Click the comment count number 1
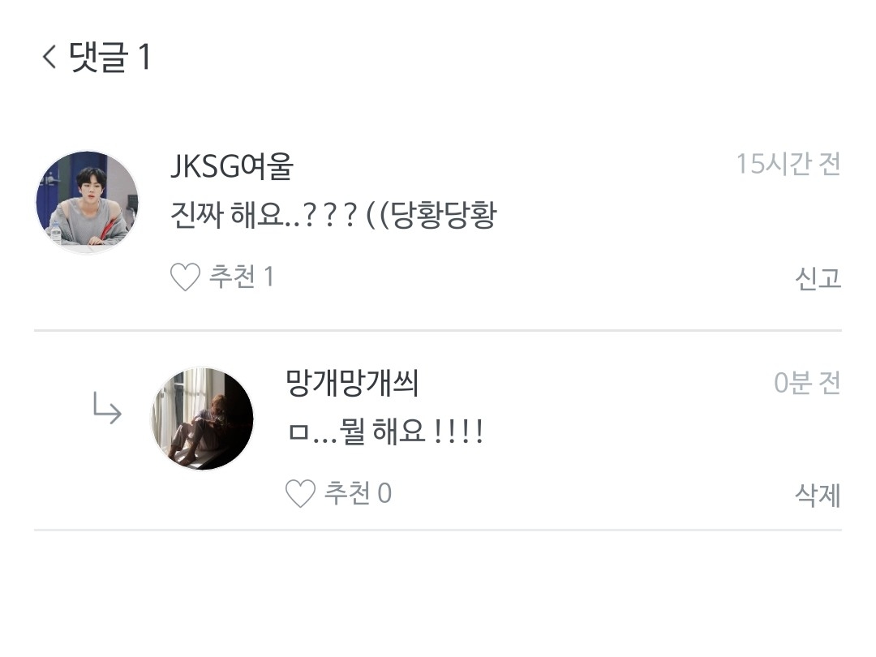876x657 pixels. [144, 57]
